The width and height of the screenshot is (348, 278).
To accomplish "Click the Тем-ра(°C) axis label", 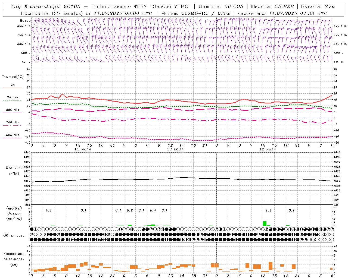I will (x=13, y=77).
